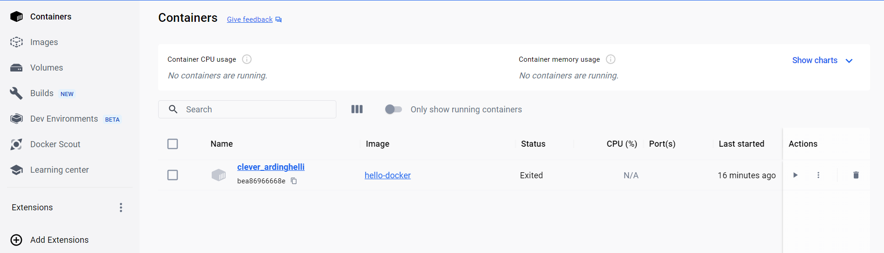Viewport: 884px width, 253px height.
Task: Toggle Only show running containers switch
Action: (394, 109)
